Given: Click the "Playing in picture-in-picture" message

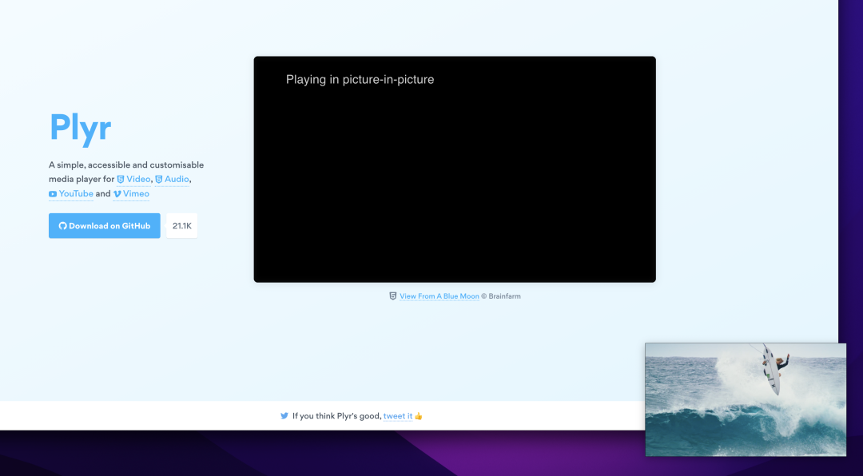Looking at the screenshot, I should 360,80.
